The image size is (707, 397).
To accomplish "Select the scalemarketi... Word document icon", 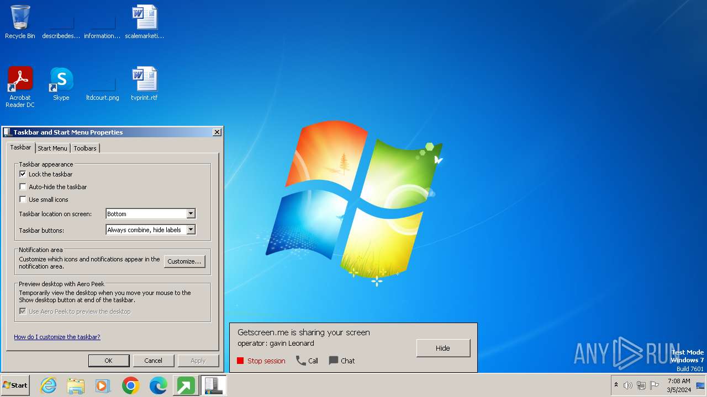I will pos(145,22).
